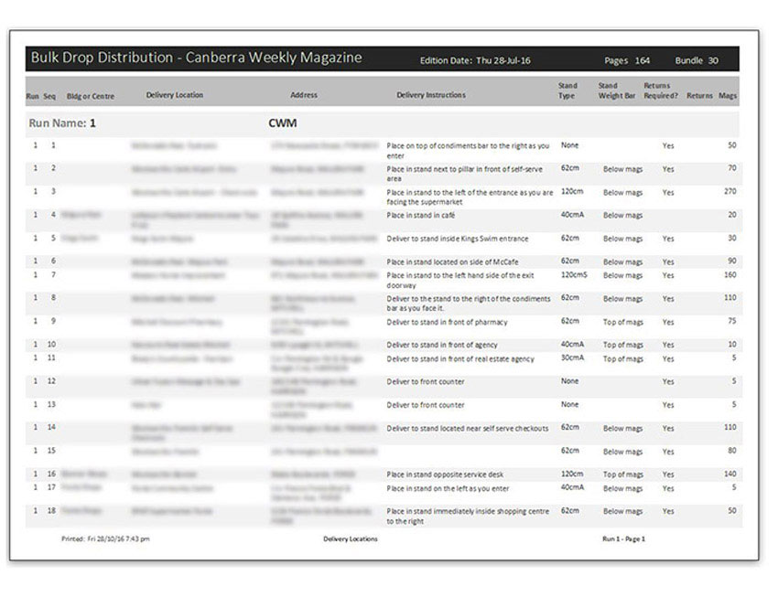This screenshot has height=597, width=778.
Task: Click the 'Run 1 - Page 1' footer text
Action: point(623,538)
